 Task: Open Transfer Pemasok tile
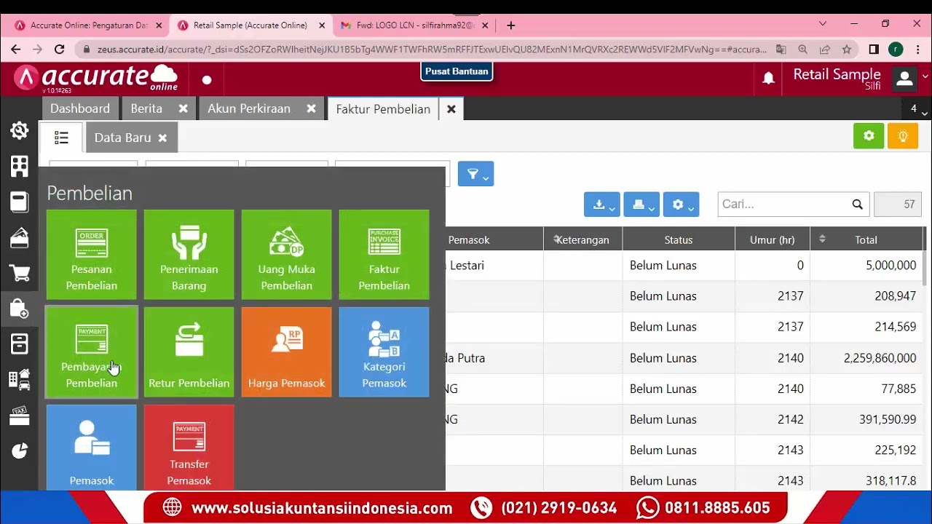tap(189, 448)
